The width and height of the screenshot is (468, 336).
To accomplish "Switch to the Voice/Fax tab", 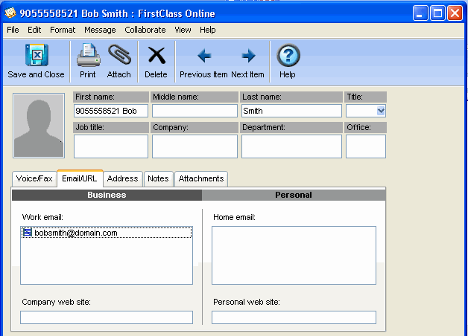I will click(x=34, y=178).
